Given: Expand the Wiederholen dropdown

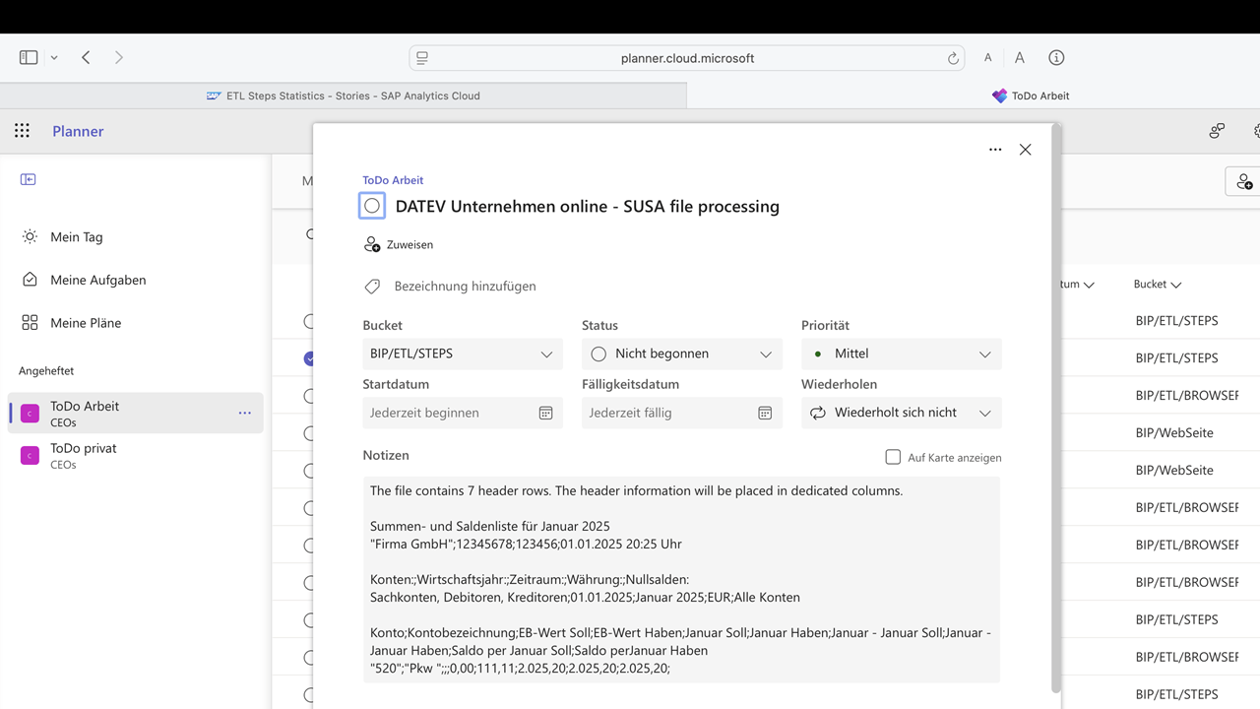Looking at the screenshot, I should point(901,413).
